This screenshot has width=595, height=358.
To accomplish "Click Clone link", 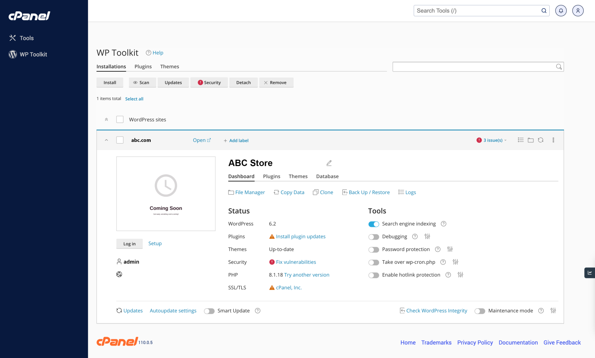I will coord(323,192).
